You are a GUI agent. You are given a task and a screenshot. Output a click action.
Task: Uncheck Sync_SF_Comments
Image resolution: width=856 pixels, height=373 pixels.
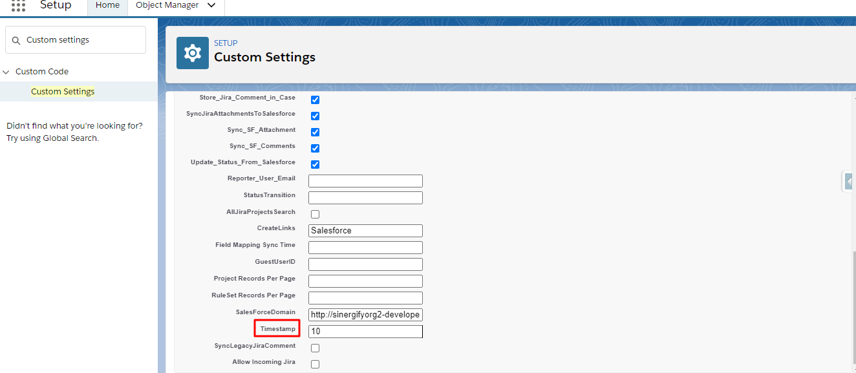coord(315,147)
